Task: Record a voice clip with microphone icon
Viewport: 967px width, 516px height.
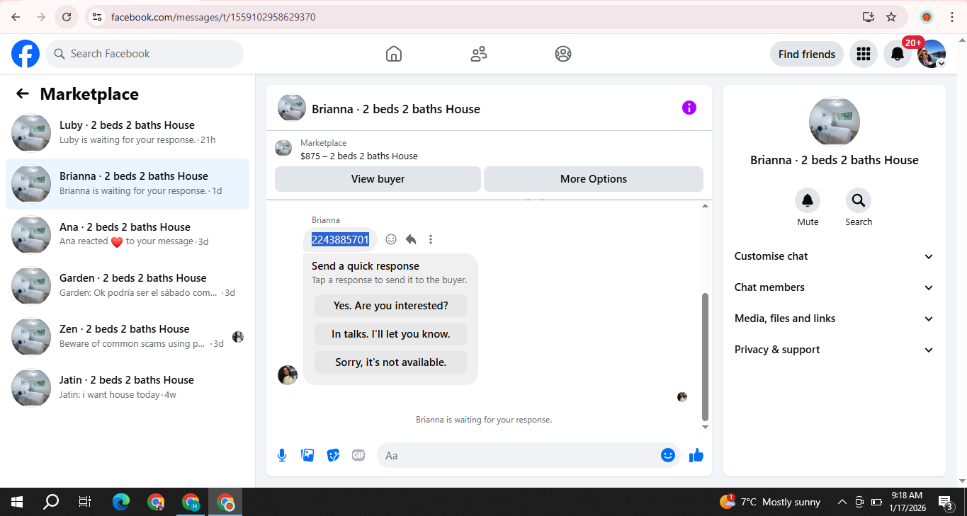Action: click(x=282, y=455)
